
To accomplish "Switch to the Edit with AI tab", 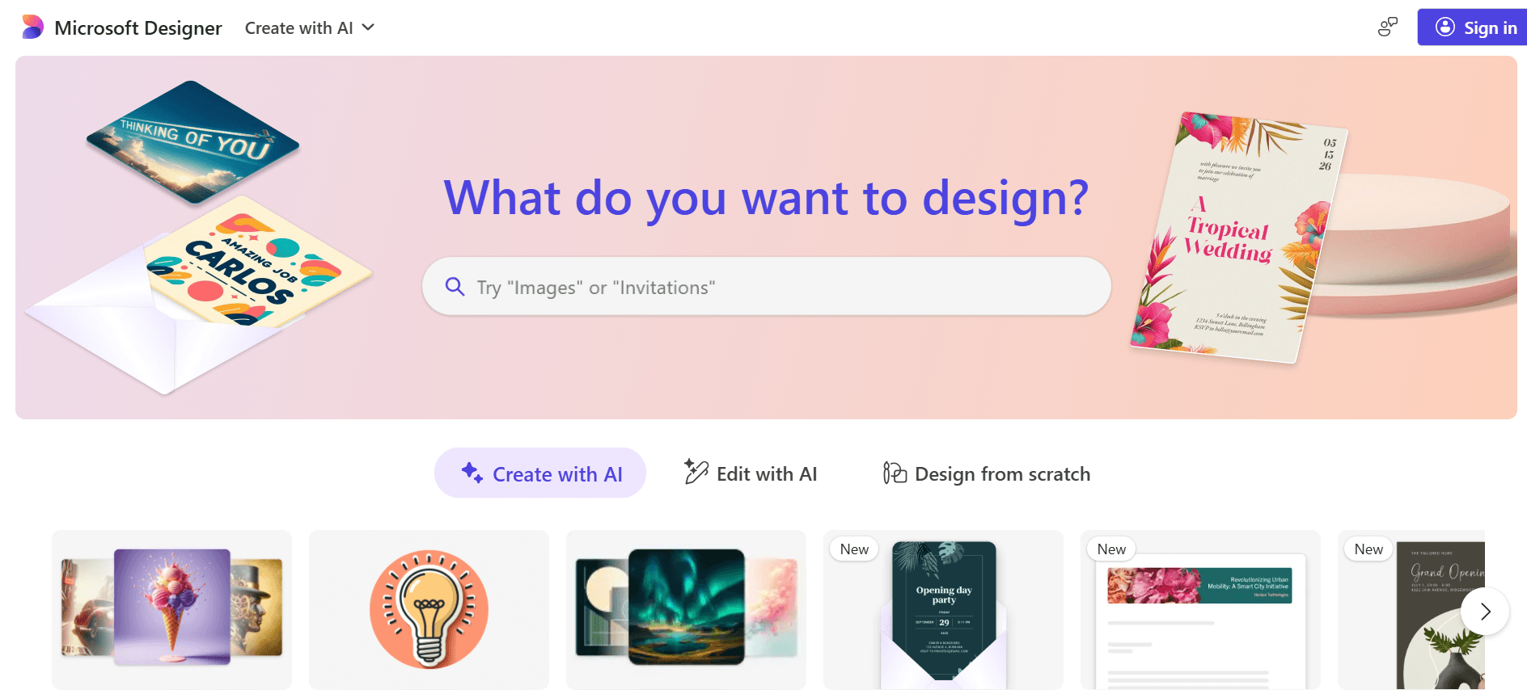I will pos(748,473).
